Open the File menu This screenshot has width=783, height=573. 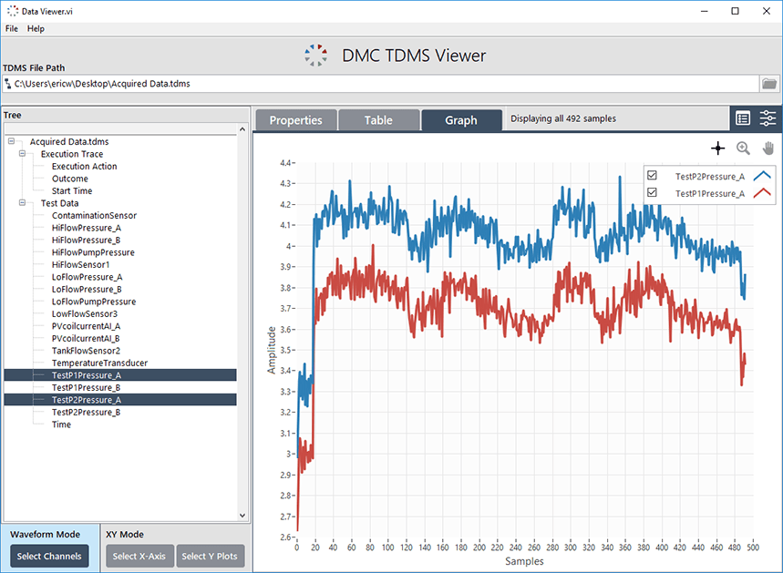12,28
